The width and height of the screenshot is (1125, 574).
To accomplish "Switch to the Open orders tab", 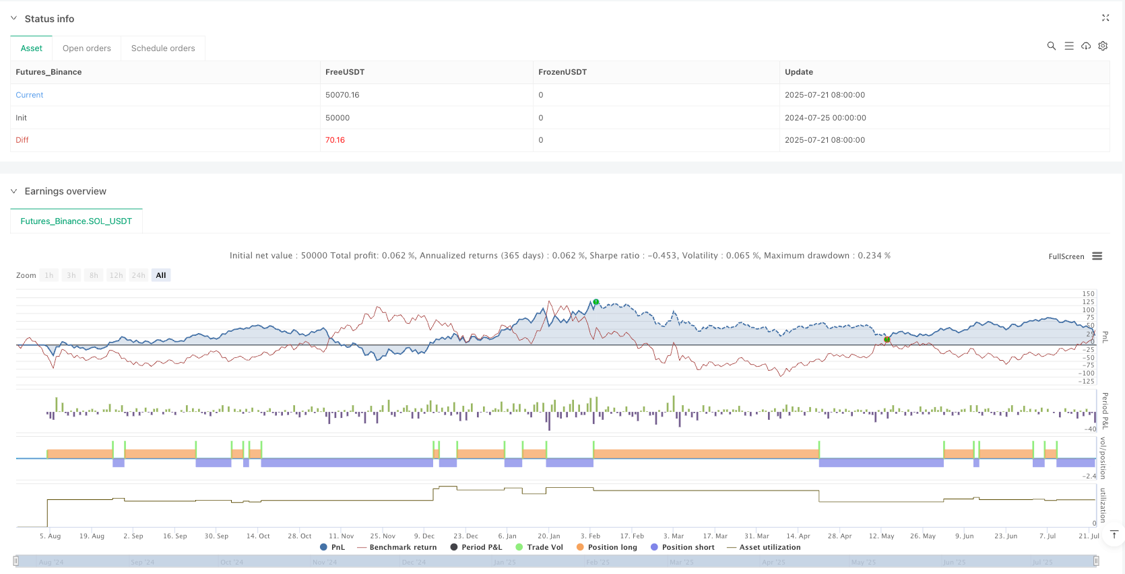I will click(87, 48).
